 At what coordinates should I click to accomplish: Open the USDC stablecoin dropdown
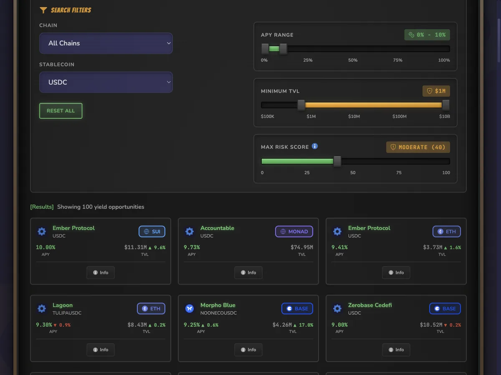[106, 82]
